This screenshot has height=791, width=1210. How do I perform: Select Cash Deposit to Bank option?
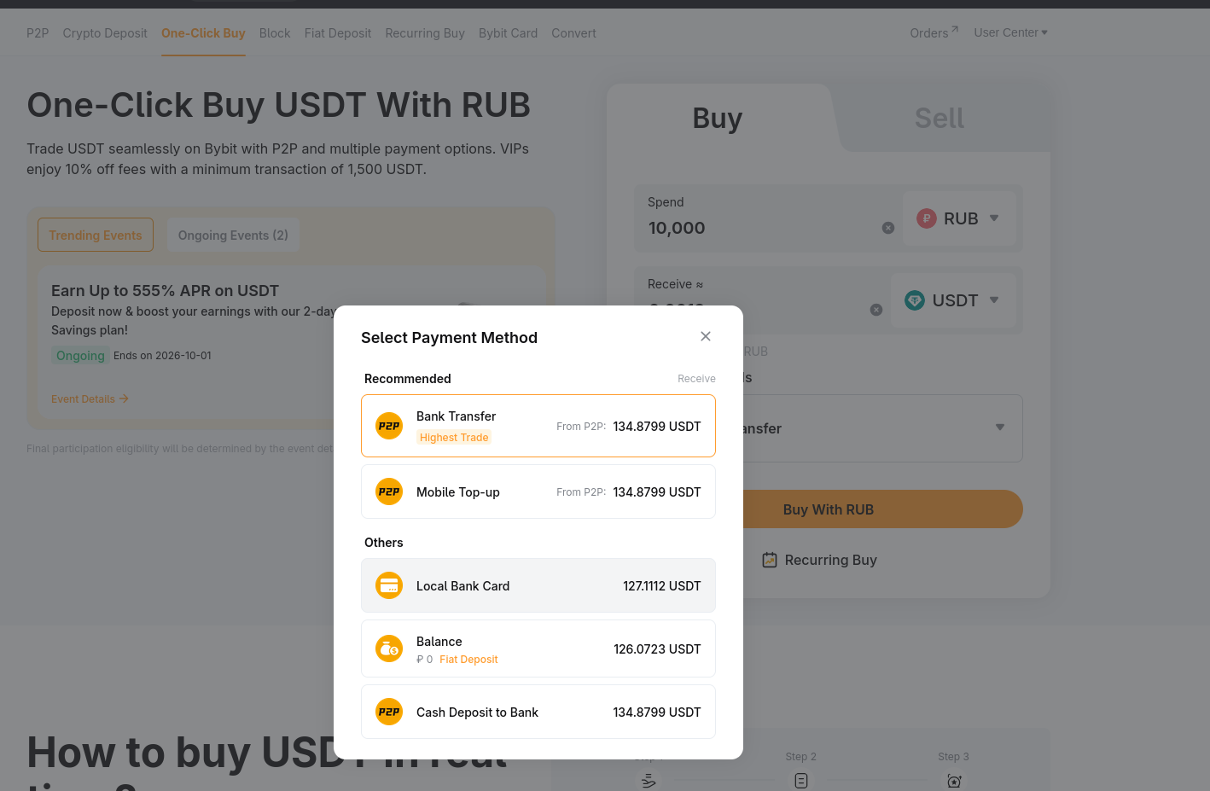click(538, 712)
